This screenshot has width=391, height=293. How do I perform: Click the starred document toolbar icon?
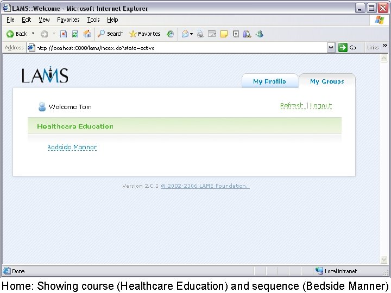(x=236, y=34)
